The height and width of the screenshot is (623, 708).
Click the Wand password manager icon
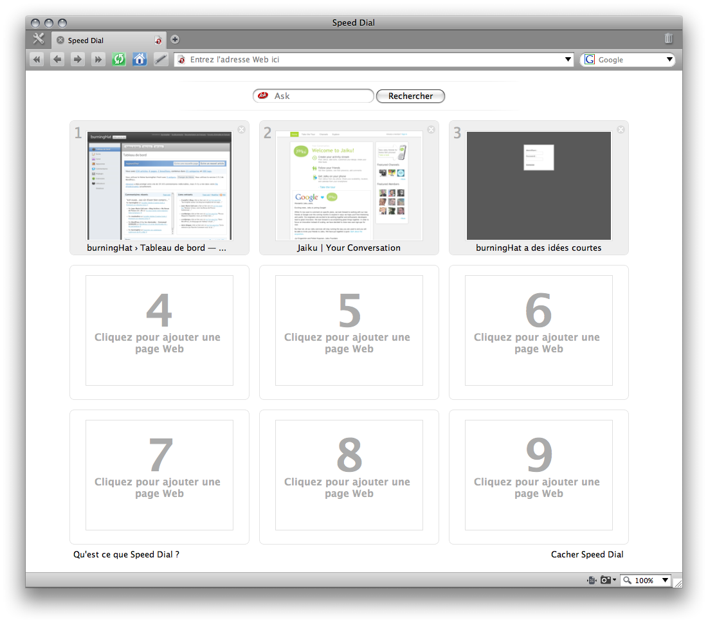(x=160, y=59)
